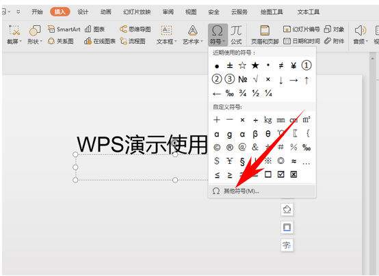The width and height of the screenshot is (379, 276).
Task: Insert the circled ① symbol
Action: [306, 65]
